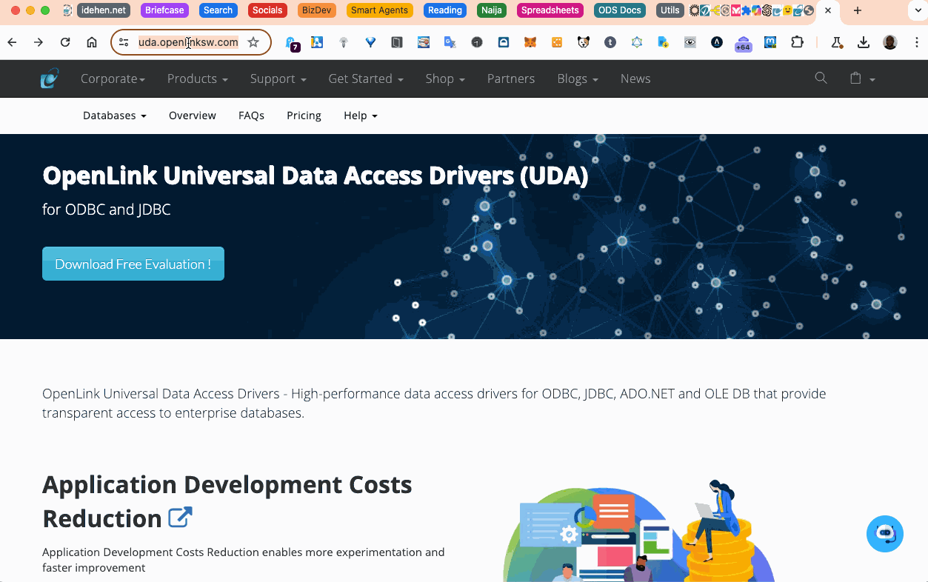Open the gray circle 't' extension icon
The image size is (928, 582).
[x=610, y=42]
